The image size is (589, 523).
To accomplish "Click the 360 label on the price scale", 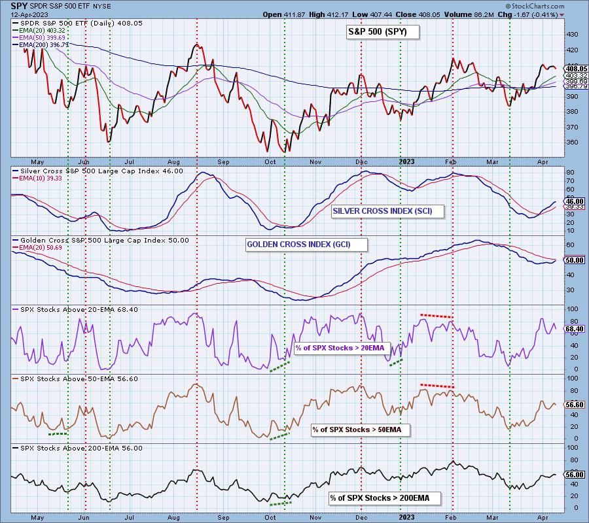I will coord(572,143).
